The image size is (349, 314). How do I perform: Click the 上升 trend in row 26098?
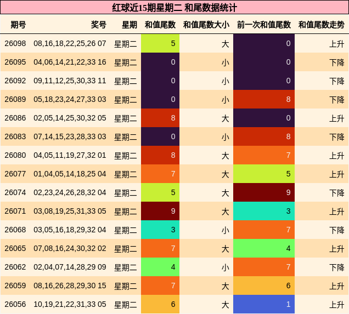[337, 44]
